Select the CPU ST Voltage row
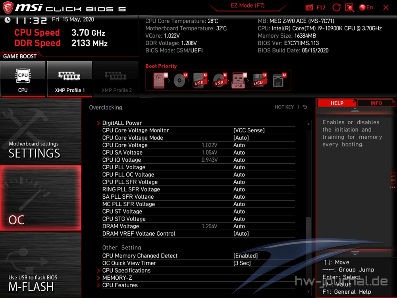This screenshot has width=397, height=298. [198, 211]
